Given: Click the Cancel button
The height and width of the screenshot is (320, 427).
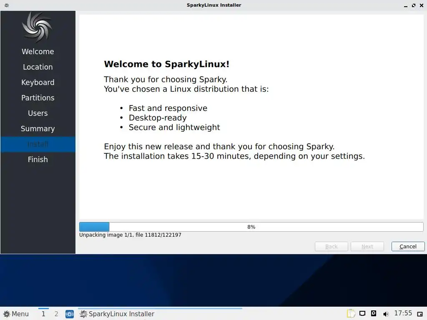Looking at the screenshot, I should point(408,247).
